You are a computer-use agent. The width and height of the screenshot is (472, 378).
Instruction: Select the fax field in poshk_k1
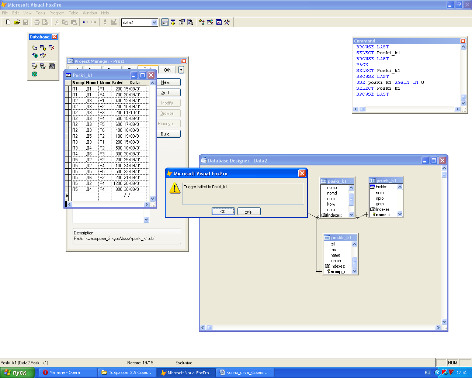tap(333, 250)
